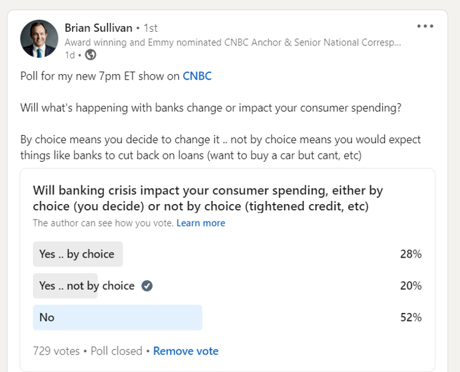Open the three-dot post options menu
This screenshot has width=460, height=372.
pyautogui.click(x=425, y=26)
